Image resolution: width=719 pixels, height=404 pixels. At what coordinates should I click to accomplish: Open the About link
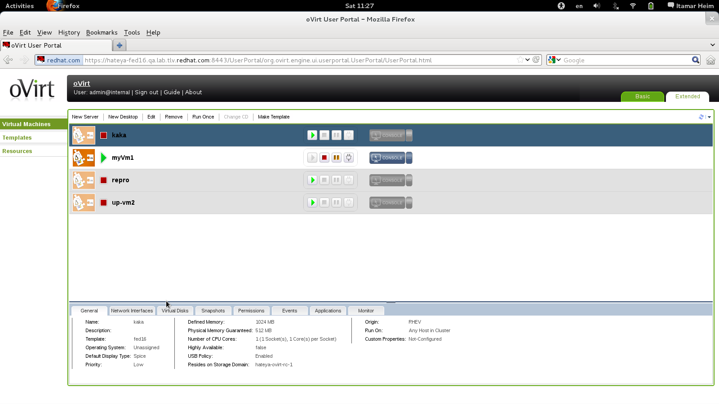pyautogui.click(x=194, y=92)
